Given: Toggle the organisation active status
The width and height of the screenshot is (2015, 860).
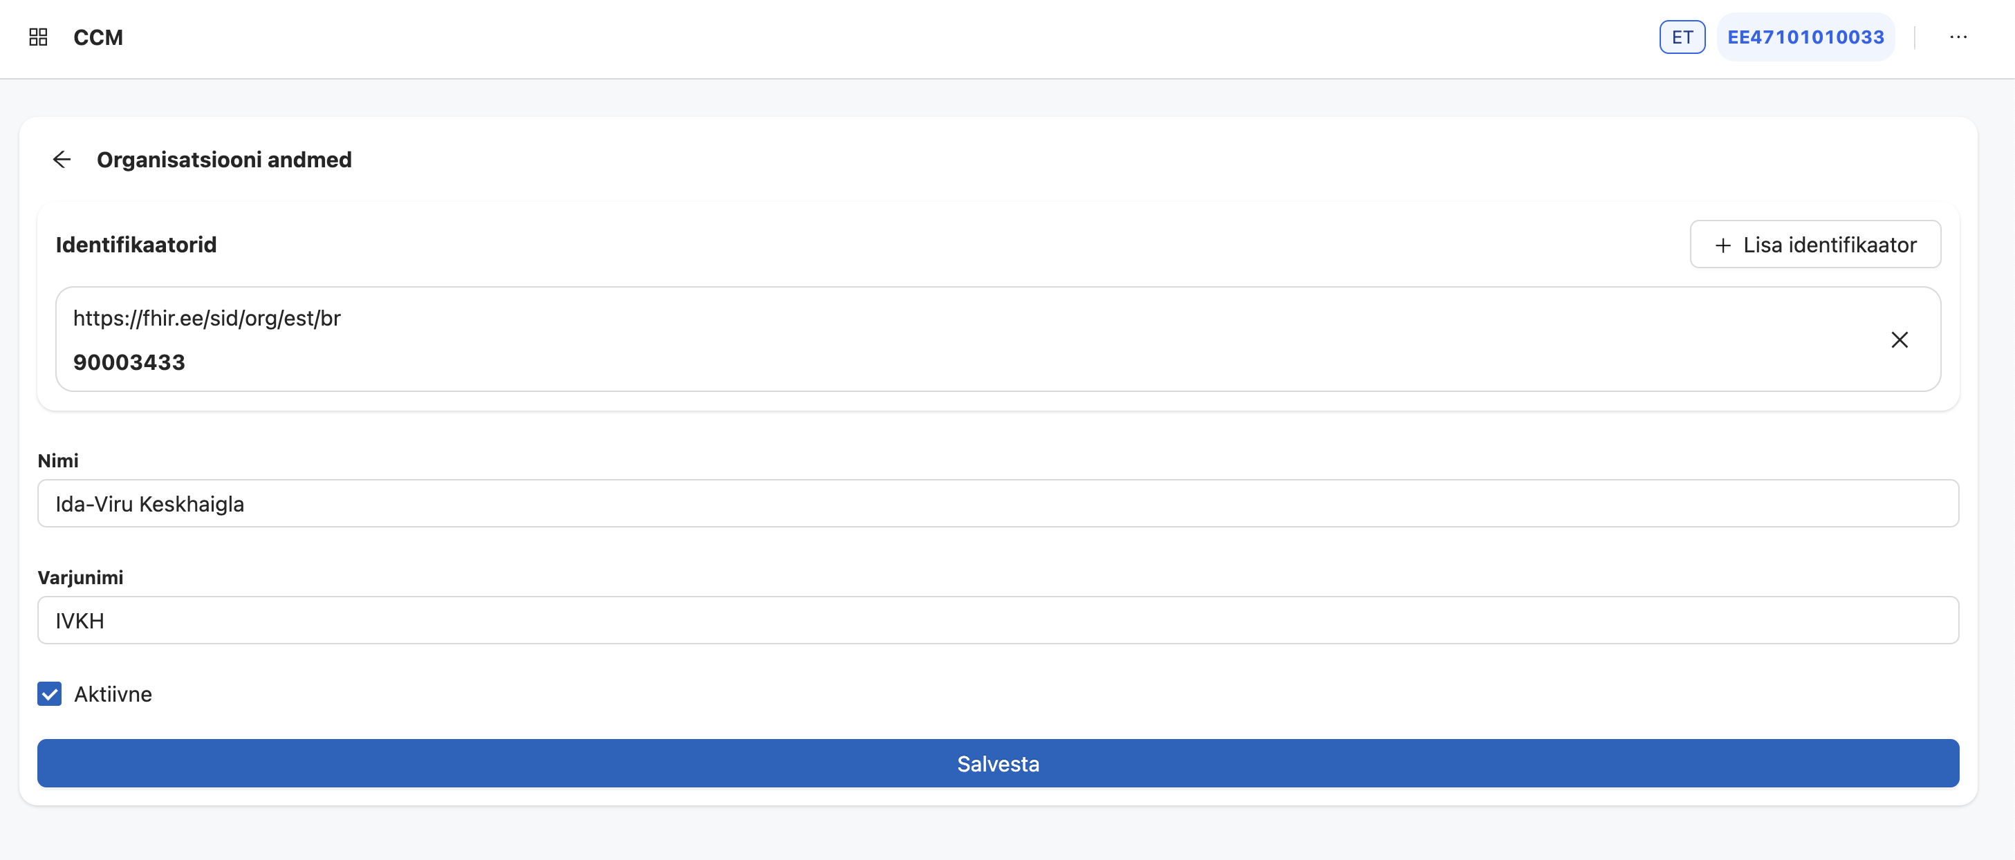Looking at the screenshot, I should point(49,693).
